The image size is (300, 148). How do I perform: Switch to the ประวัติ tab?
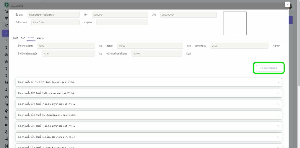(15, 38)
